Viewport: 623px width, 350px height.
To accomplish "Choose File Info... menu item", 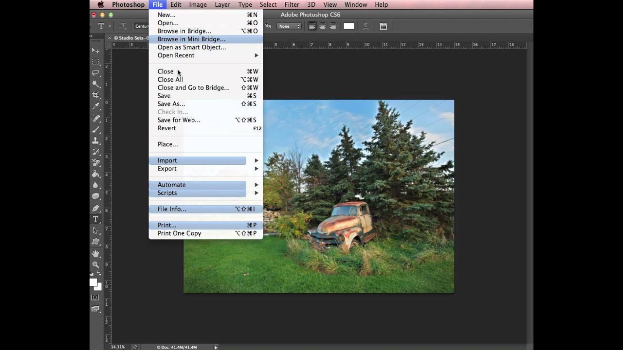I will [x=205, y=209].
